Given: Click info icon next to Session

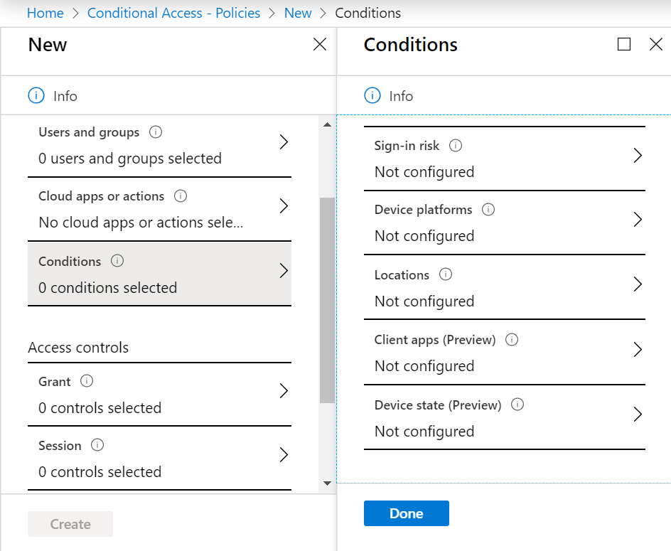Looking at the screenshot, I should [97, 445].
